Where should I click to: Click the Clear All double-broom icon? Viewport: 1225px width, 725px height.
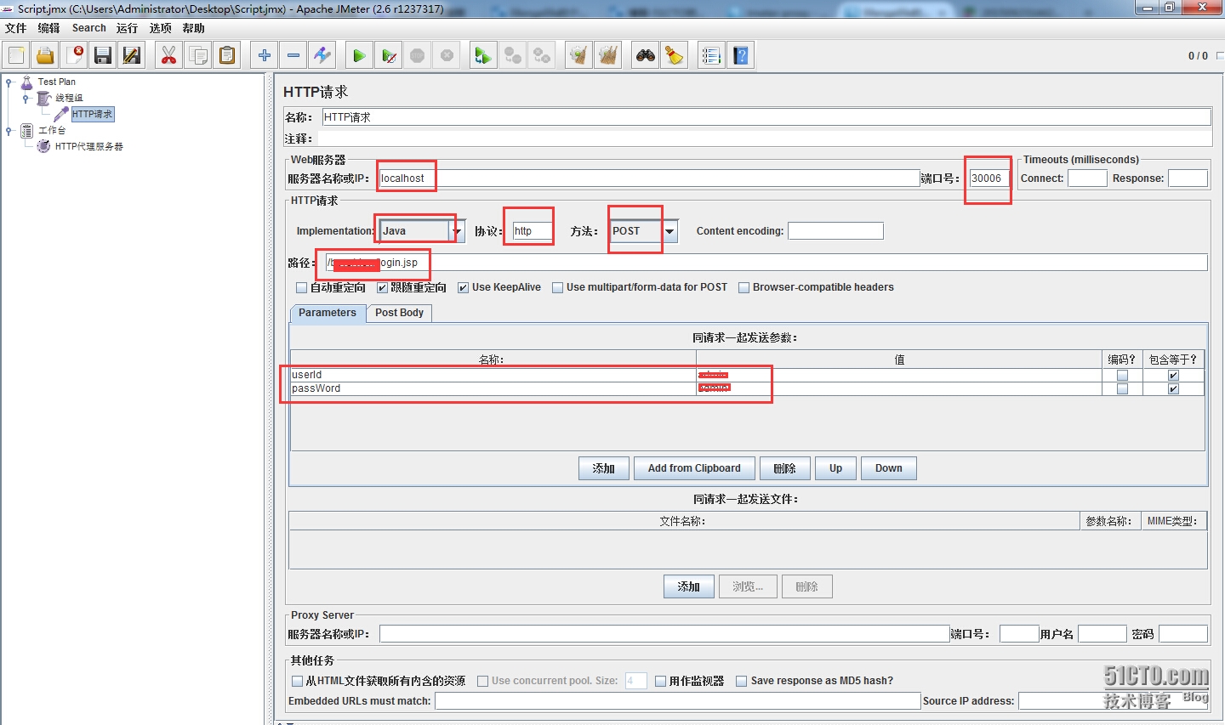608,55
